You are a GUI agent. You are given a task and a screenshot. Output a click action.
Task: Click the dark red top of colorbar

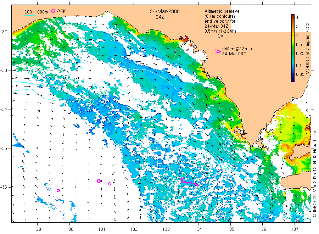coord(293,16)
